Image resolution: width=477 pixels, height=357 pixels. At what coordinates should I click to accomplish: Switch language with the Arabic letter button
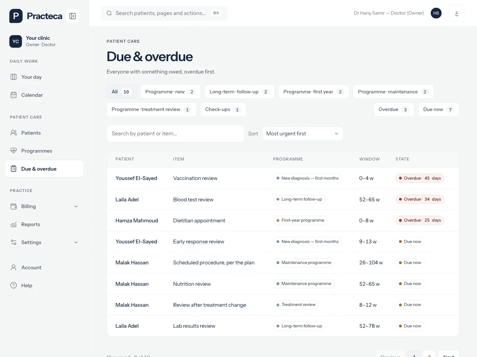[457, 13]
